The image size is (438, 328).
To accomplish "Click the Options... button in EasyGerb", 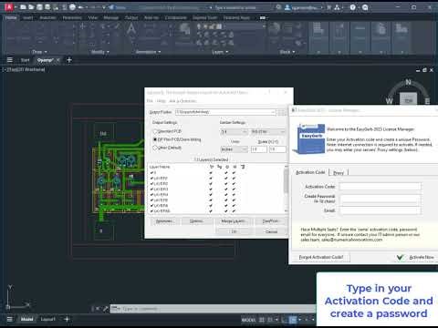I will coord(196,221).
